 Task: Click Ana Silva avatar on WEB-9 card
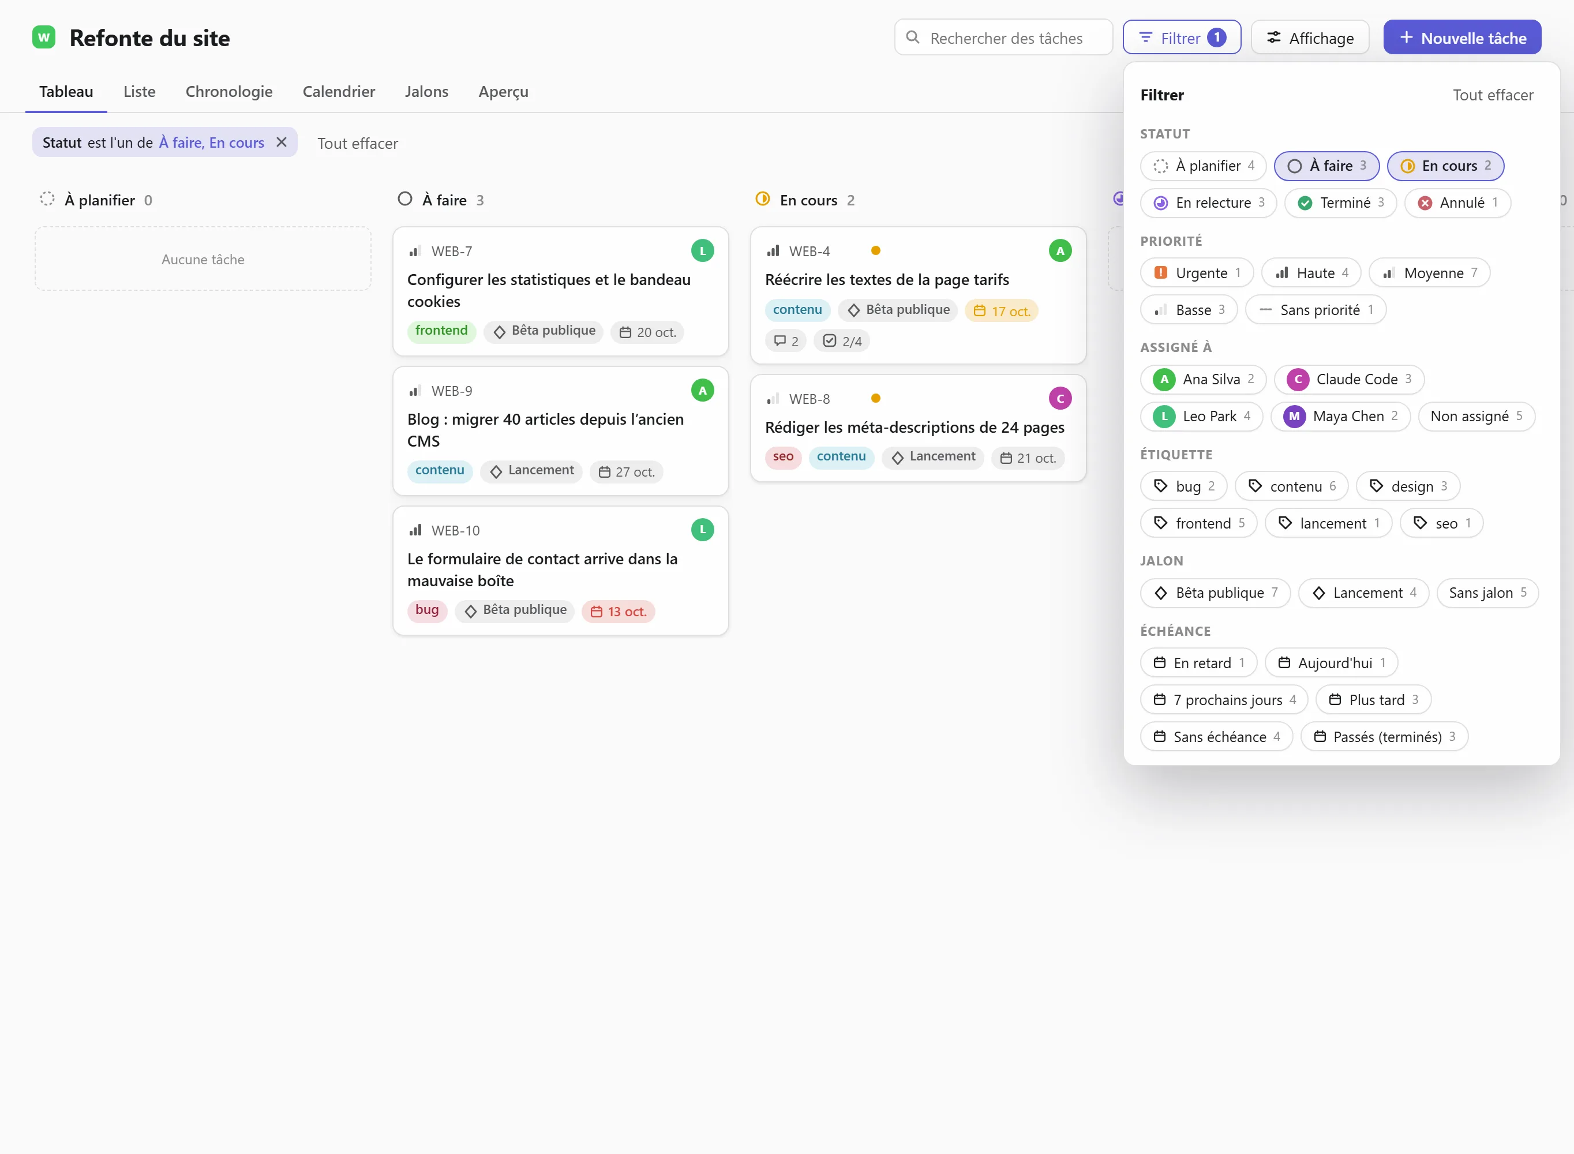(x=702, y=391)
